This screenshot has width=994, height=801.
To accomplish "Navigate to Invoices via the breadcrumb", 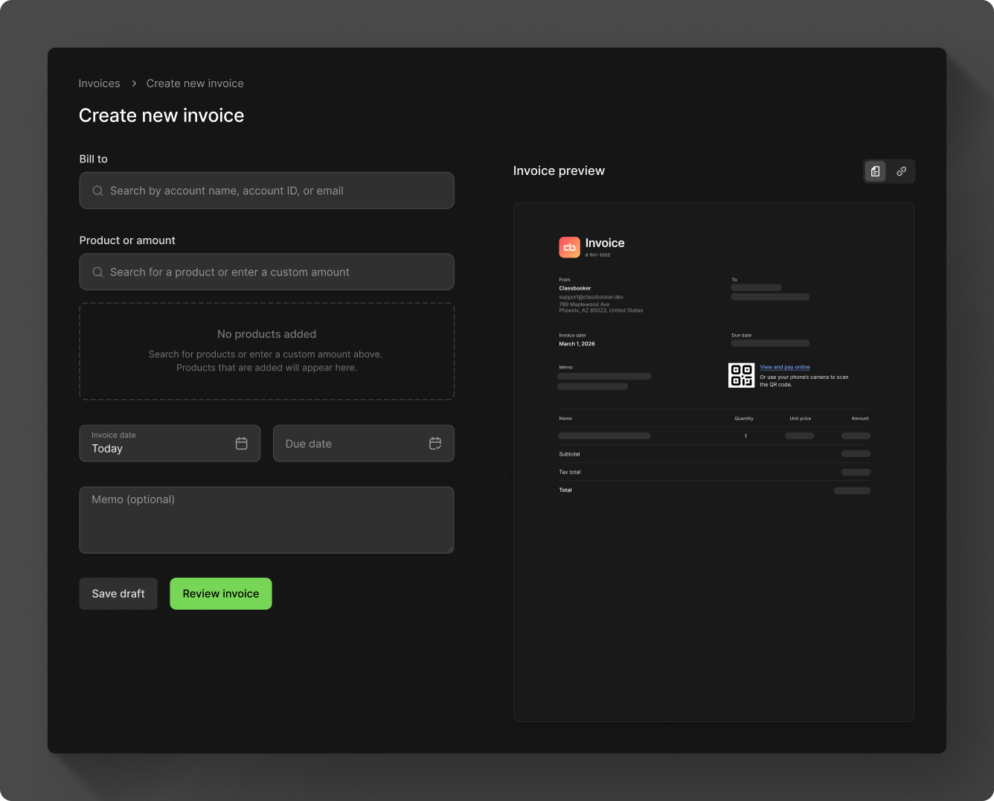I will [99, 83].
